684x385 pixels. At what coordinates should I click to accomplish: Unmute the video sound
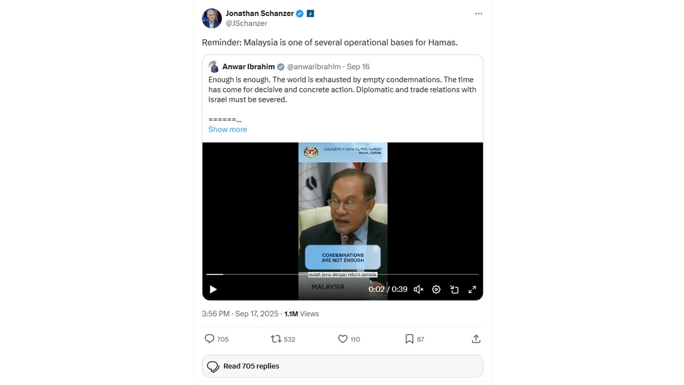pyautogui.click(x=418, y=289)
